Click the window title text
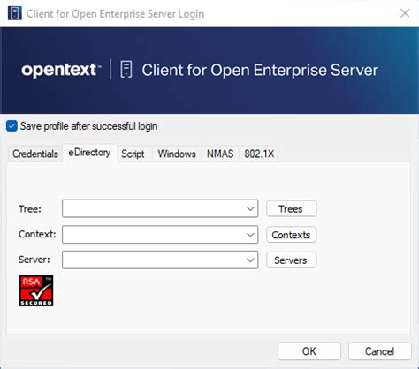Image resolution: width=419 pixels, height=369 pixels. tap(115, 14)
